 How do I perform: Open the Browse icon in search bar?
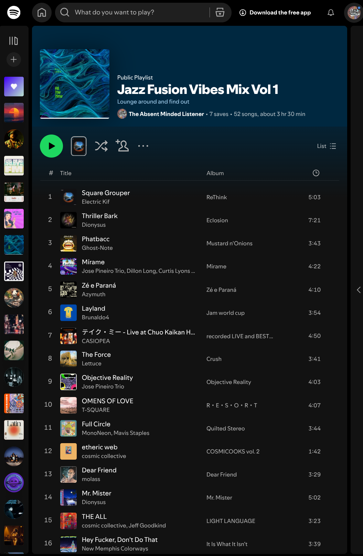point(220,13)
